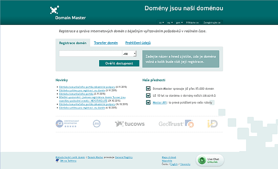Switch to the Prohlížení údajů tab
This screenshot has height=169, width=278.
pyautogui.click(x=138, y=43)
